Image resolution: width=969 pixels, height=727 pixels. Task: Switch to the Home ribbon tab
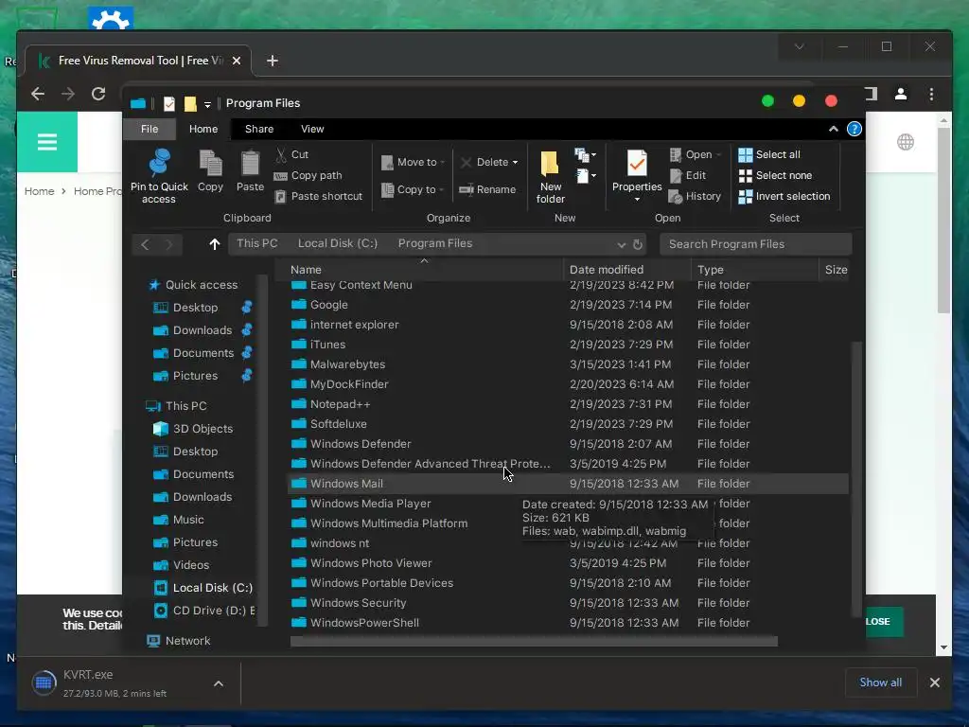pyautogui.click(x=203, y=129)
